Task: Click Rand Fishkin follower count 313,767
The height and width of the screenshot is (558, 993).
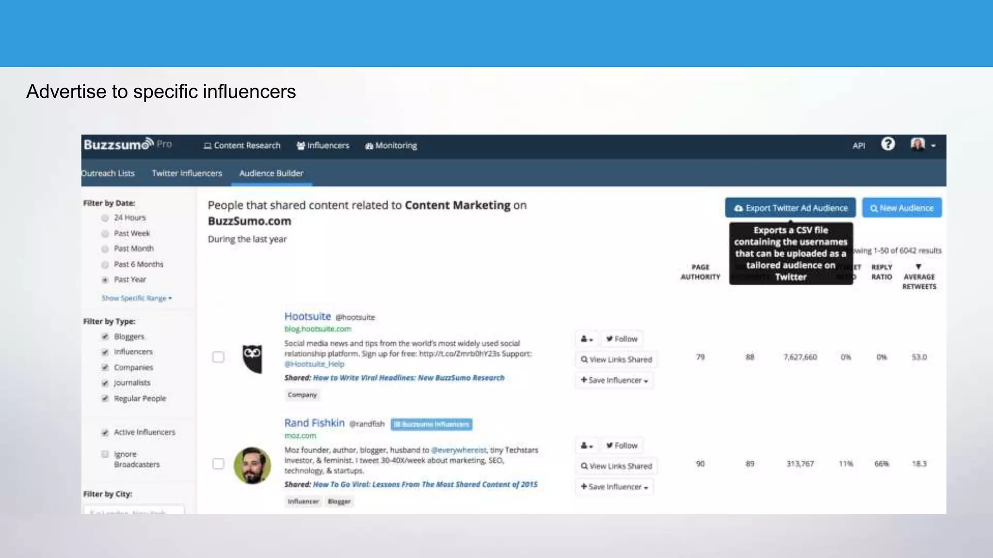Action: tap(800, 464)
